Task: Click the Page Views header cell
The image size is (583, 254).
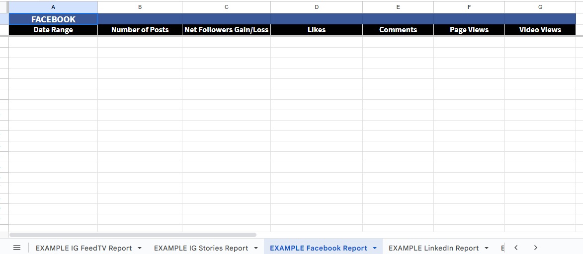Action: click(469, 30)
